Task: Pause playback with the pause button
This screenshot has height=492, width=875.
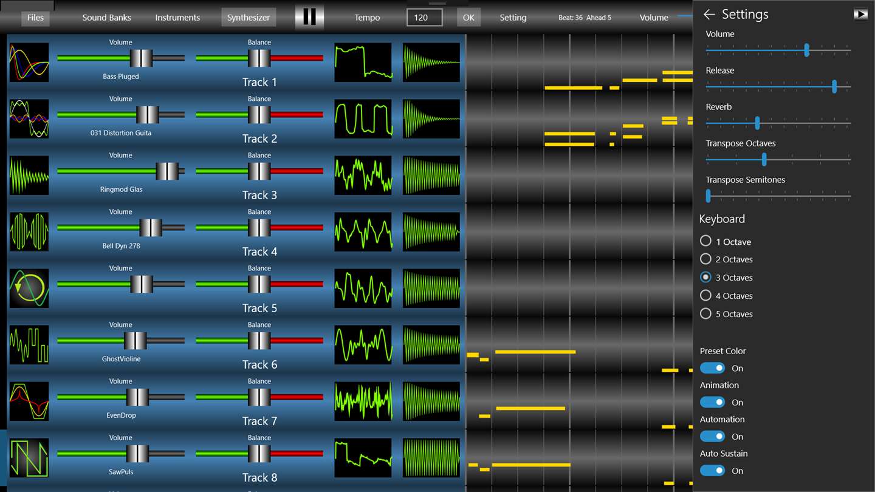Action: pyautogui.click(x=310, y=17)
